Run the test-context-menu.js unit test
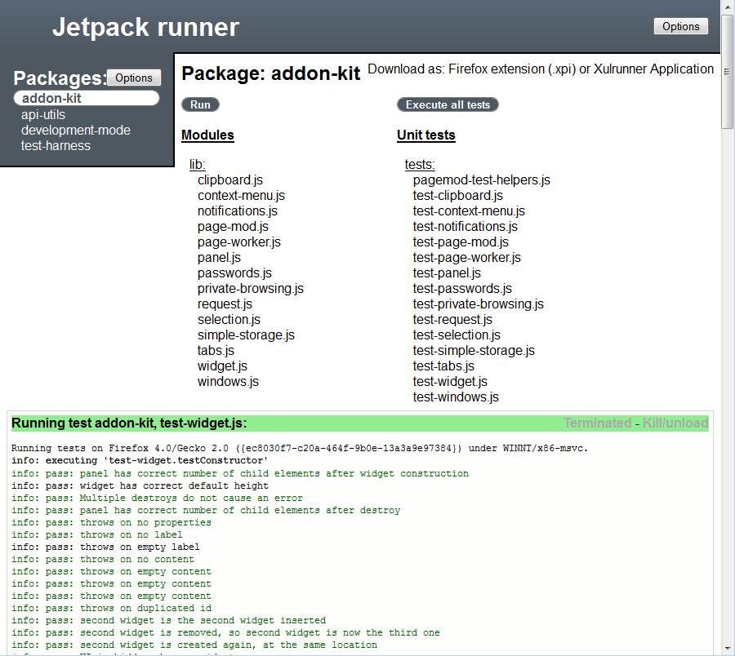735x656 pixels. [x=469, y=211]
